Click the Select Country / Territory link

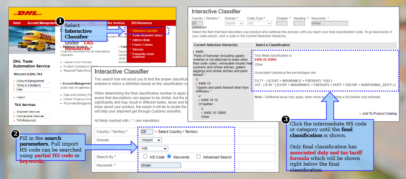tap(178, 132)
